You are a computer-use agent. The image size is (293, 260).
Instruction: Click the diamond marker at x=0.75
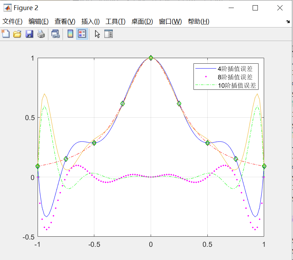(236, 159)
